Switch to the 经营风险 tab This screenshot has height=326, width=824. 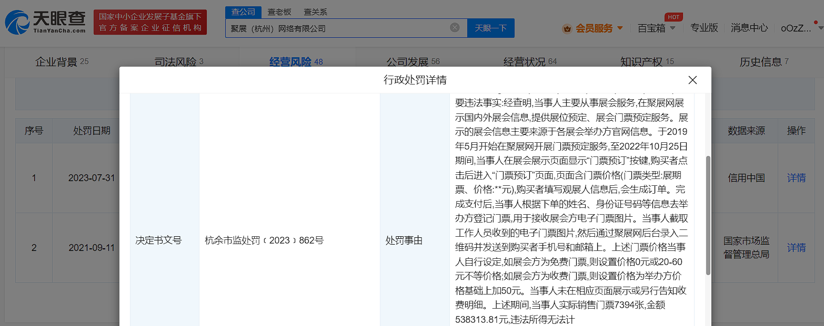[296, 62]
